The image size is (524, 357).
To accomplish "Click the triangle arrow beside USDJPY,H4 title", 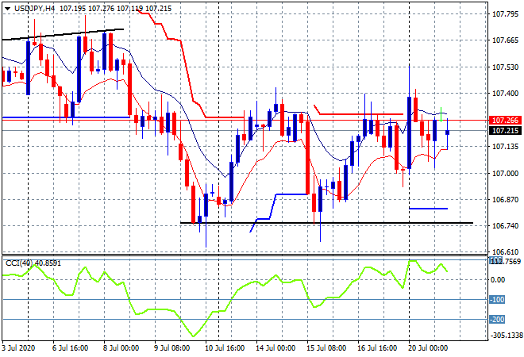I will tap(7, 9).
